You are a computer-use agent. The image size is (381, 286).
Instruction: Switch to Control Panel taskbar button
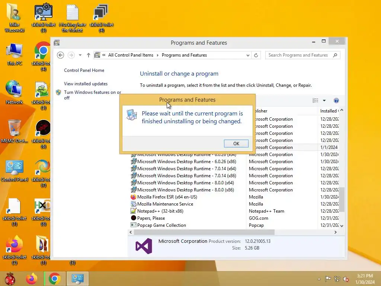pyautogui.click(x=78, y=279)
